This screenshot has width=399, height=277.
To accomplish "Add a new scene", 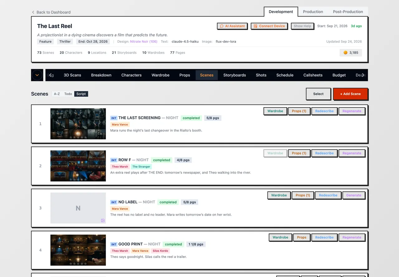I will pos(350,94).
